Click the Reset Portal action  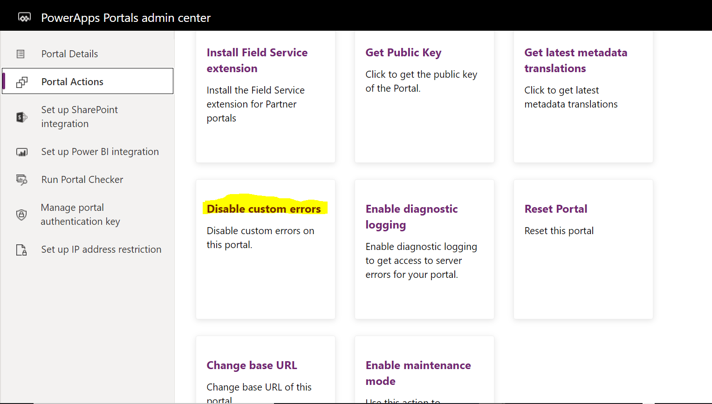(x=555, y=209)
